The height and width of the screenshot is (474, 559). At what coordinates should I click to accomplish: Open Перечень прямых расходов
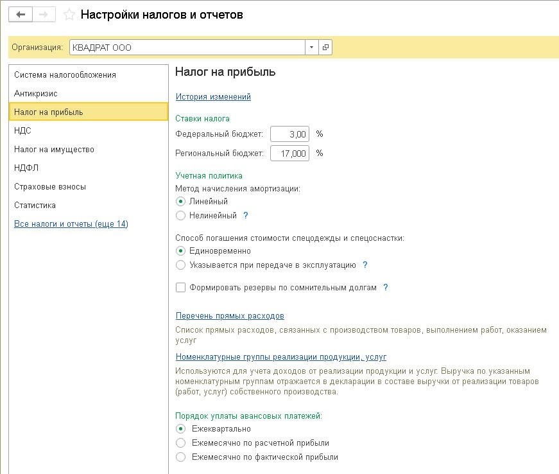229,315
